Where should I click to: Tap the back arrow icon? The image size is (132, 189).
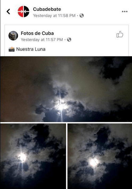[x=8, y=11]
